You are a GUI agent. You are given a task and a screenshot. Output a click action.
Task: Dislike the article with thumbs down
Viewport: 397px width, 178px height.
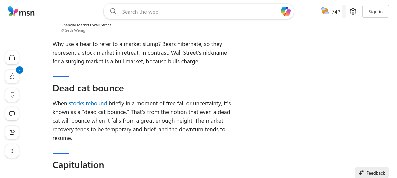[12, 95]
